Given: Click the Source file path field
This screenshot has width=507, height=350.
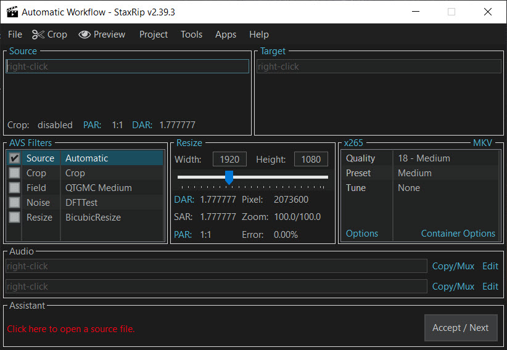Looking at the screenshot, I should point(128,67).
